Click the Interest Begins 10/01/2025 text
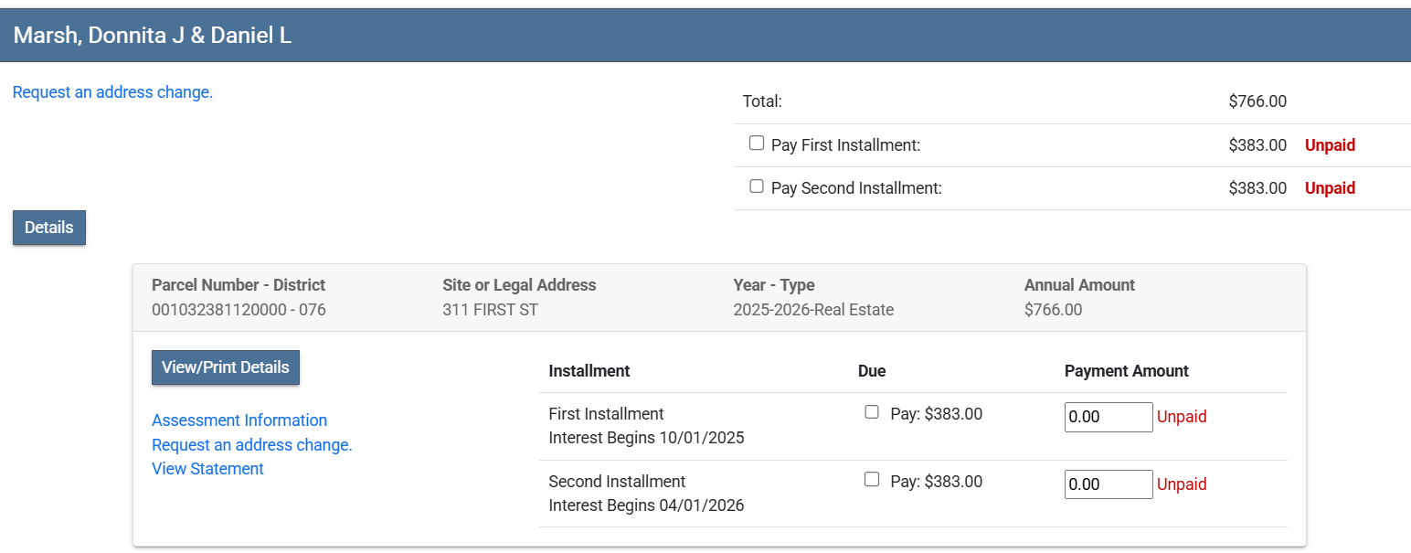The height and width of the screenshot is (553, 1411). coord(646,438)
